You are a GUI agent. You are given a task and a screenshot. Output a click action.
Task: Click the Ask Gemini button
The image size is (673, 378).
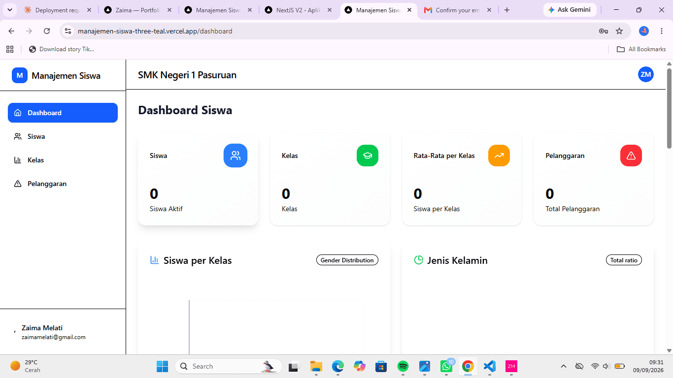(x=570, y=10)
